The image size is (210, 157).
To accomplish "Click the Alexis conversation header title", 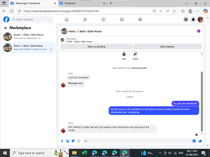I will [85, 31].
